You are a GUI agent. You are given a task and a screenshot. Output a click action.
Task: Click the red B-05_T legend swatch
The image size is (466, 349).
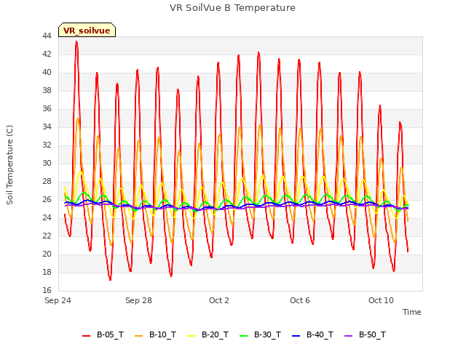(x=86, y=336)
